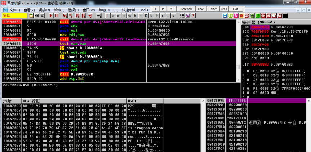The width and height of the screenshot is (311, 152).
Task: Open the Log window with the l button
Action: coord(108,16)
